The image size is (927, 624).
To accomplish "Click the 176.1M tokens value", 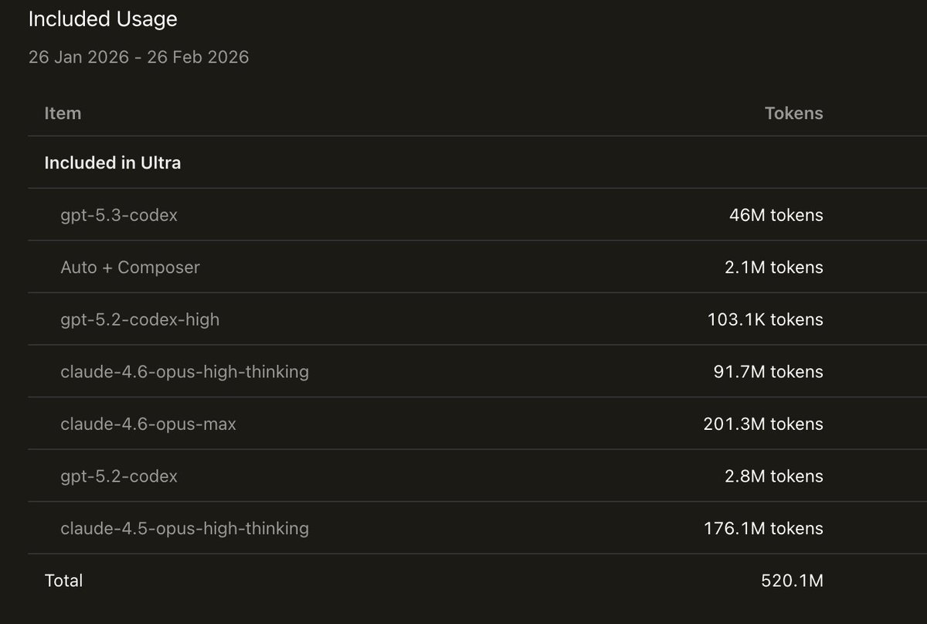I will (763, 528).
